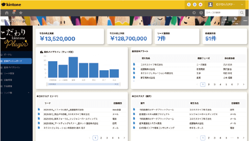
Task: Open the notifications bell icon
Action: pos(14,13)
